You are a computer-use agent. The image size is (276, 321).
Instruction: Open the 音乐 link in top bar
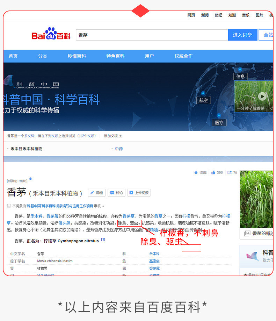[x=246, y=15]
